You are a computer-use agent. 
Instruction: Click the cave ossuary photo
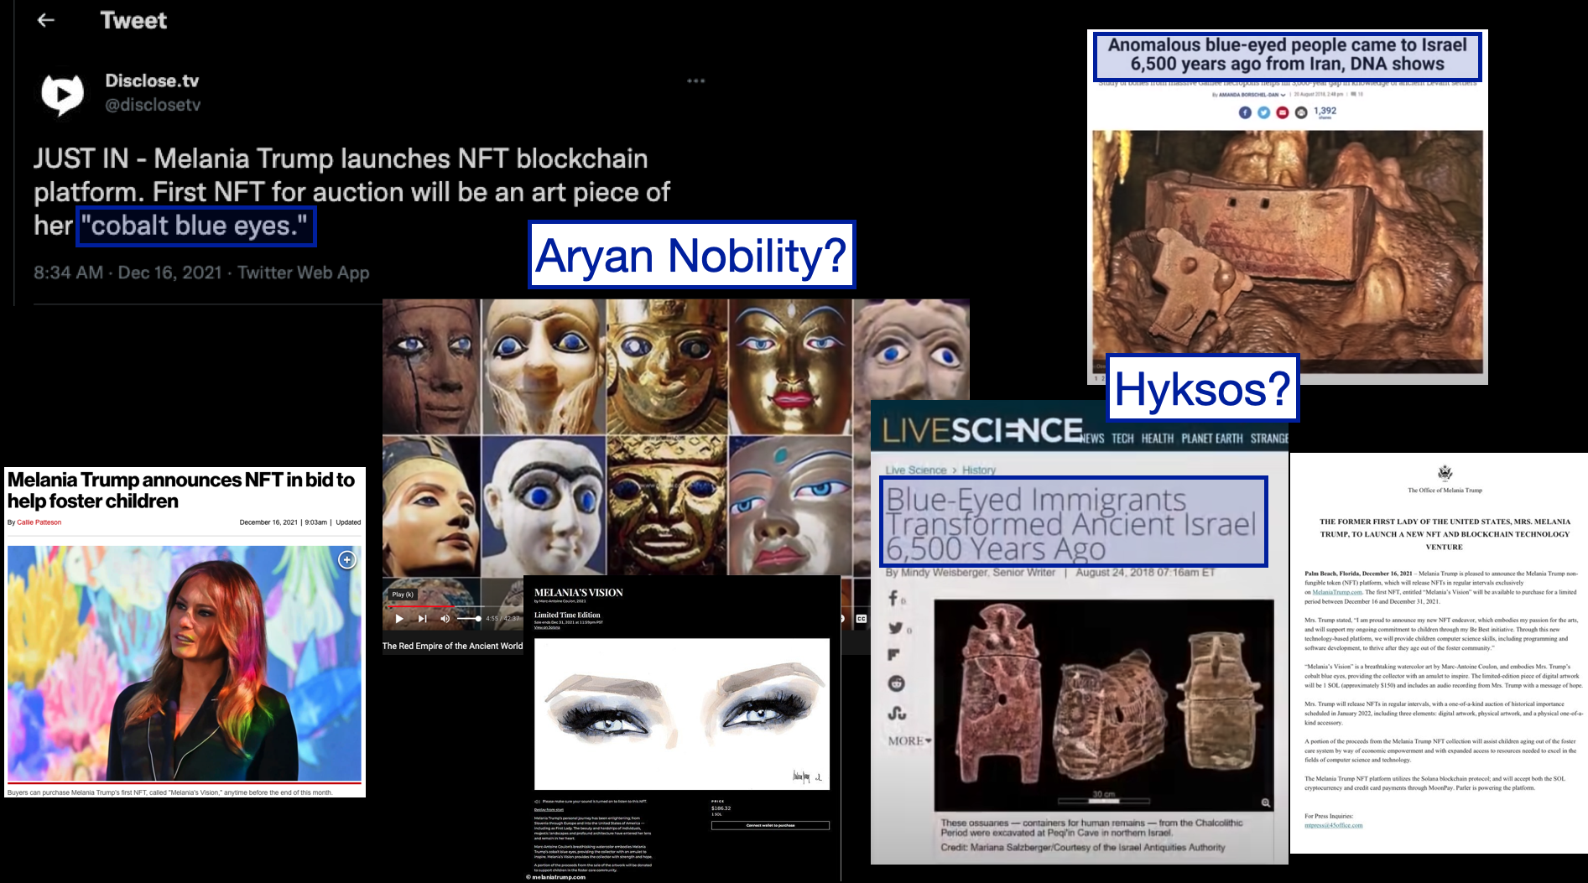(x=1287, y=252)
